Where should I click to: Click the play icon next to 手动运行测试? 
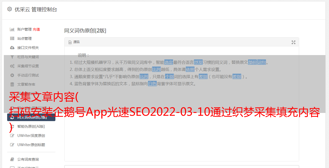[12, 75]
